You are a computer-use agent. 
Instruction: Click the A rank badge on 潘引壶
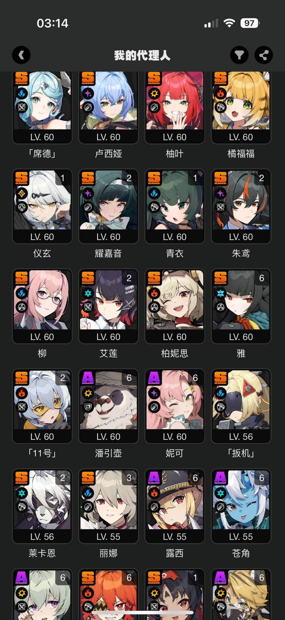pos(88,378)
